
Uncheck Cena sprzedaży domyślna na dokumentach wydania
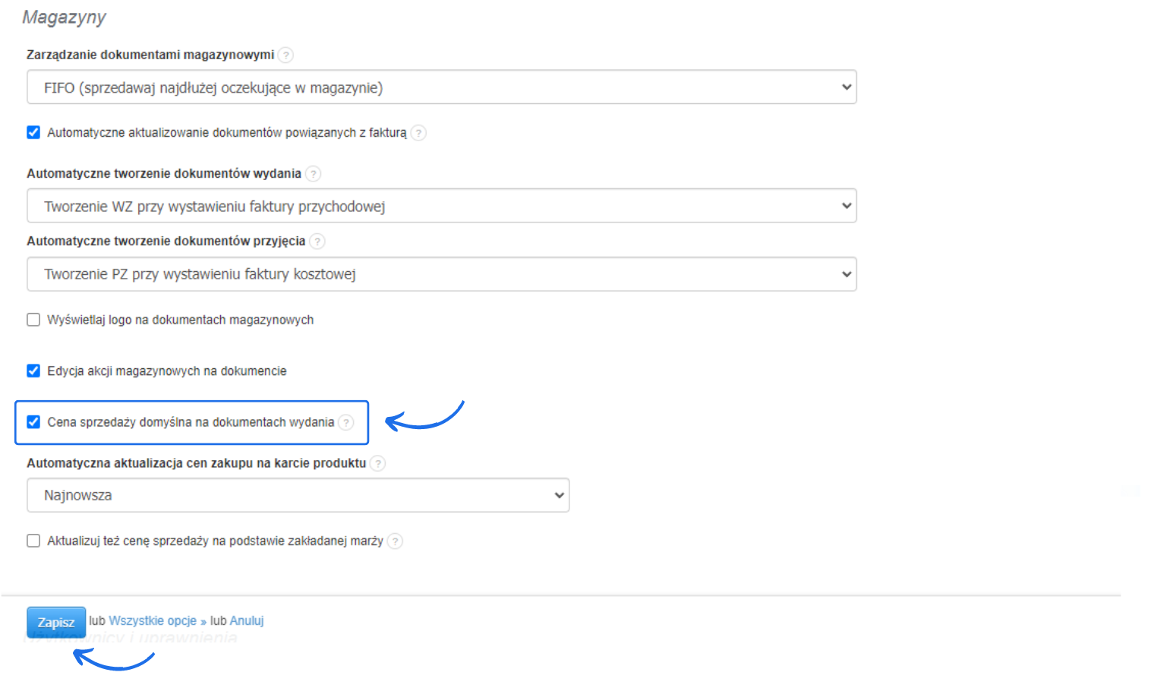(x=33, y=422)
